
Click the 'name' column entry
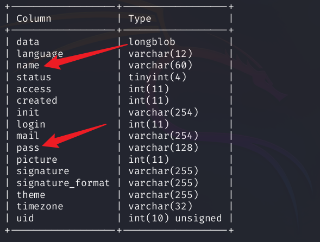pos(28,66)
